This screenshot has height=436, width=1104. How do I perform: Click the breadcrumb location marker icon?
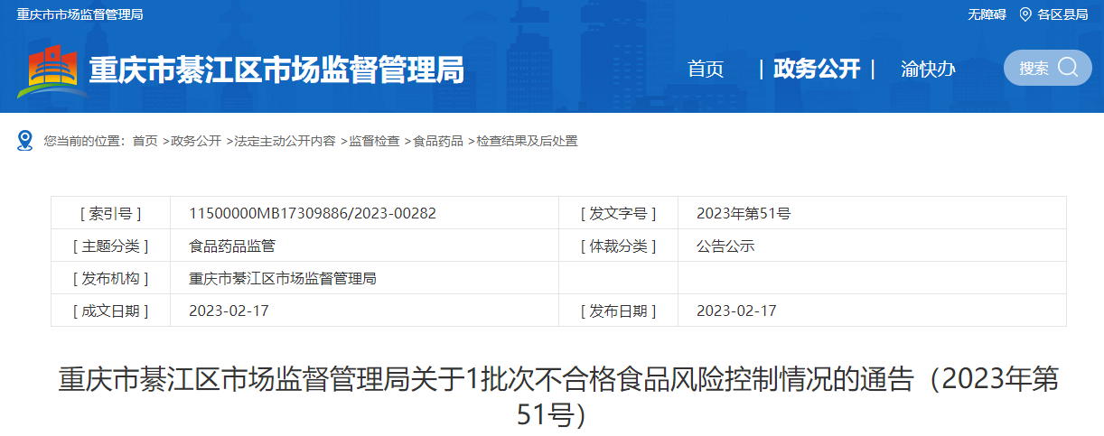pyautogui.click(x=25, y=141)
